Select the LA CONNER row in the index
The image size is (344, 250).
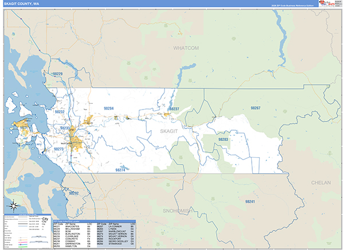(x=116, y=226)
